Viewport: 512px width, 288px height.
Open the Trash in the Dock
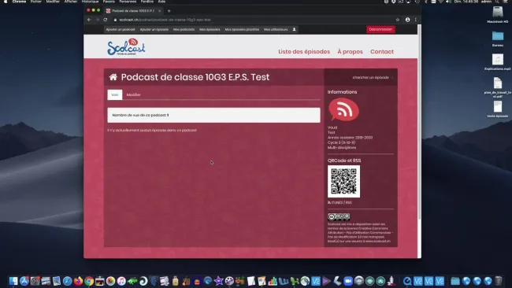(499, 281)
